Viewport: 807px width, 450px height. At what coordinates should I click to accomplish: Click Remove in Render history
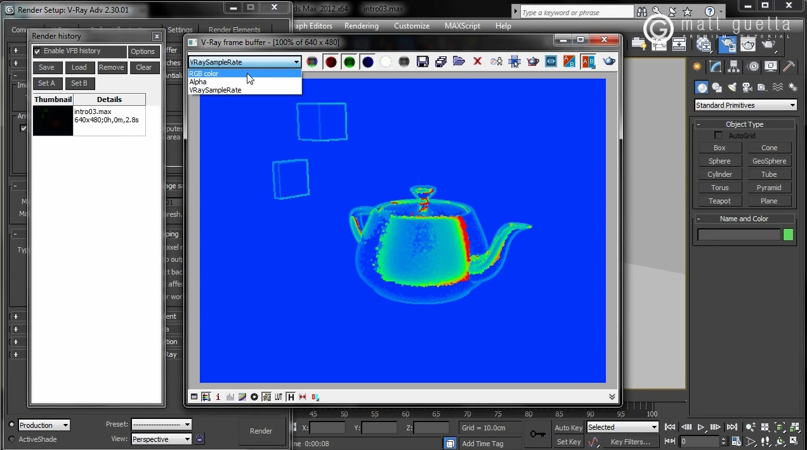[x=112, y=67]
